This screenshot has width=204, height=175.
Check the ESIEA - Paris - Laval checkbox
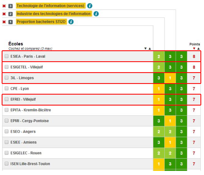pos(7,56)
